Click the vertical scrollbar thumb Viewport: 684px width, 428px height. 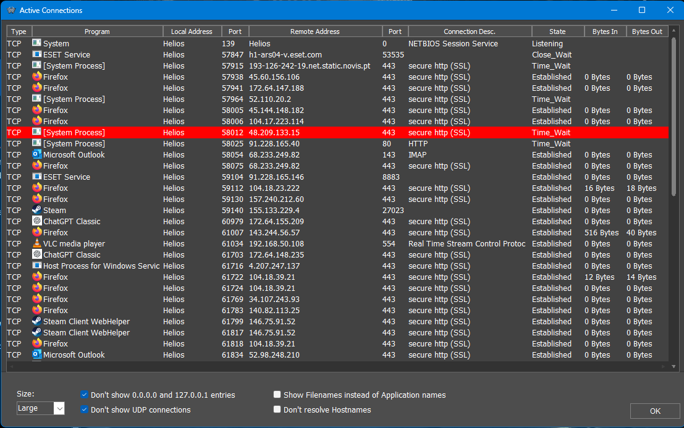pyautogui.click(x=673, y=116)
